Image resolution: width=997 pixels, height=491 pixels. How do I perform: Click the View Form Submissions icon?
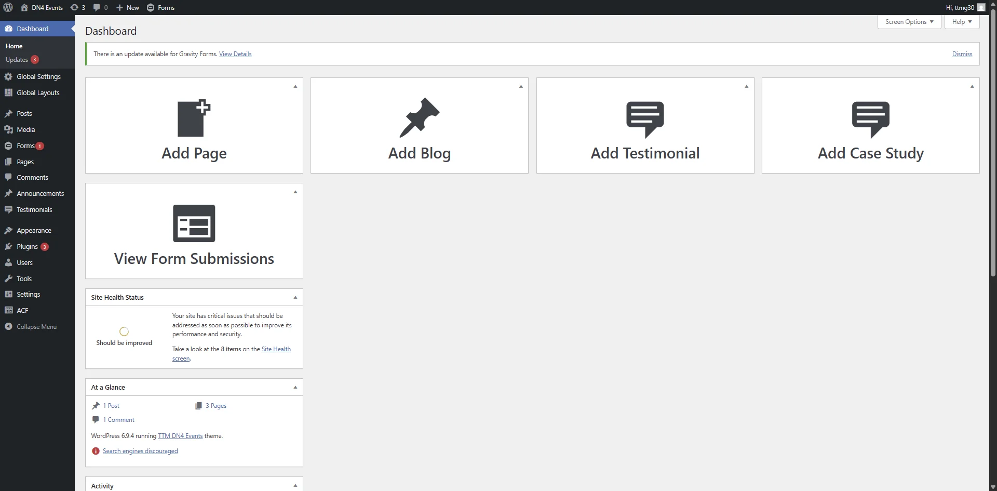[x=193, y=223]
